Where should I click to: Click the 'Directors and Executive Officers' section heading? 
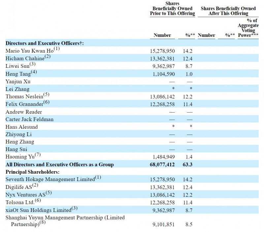45,43
